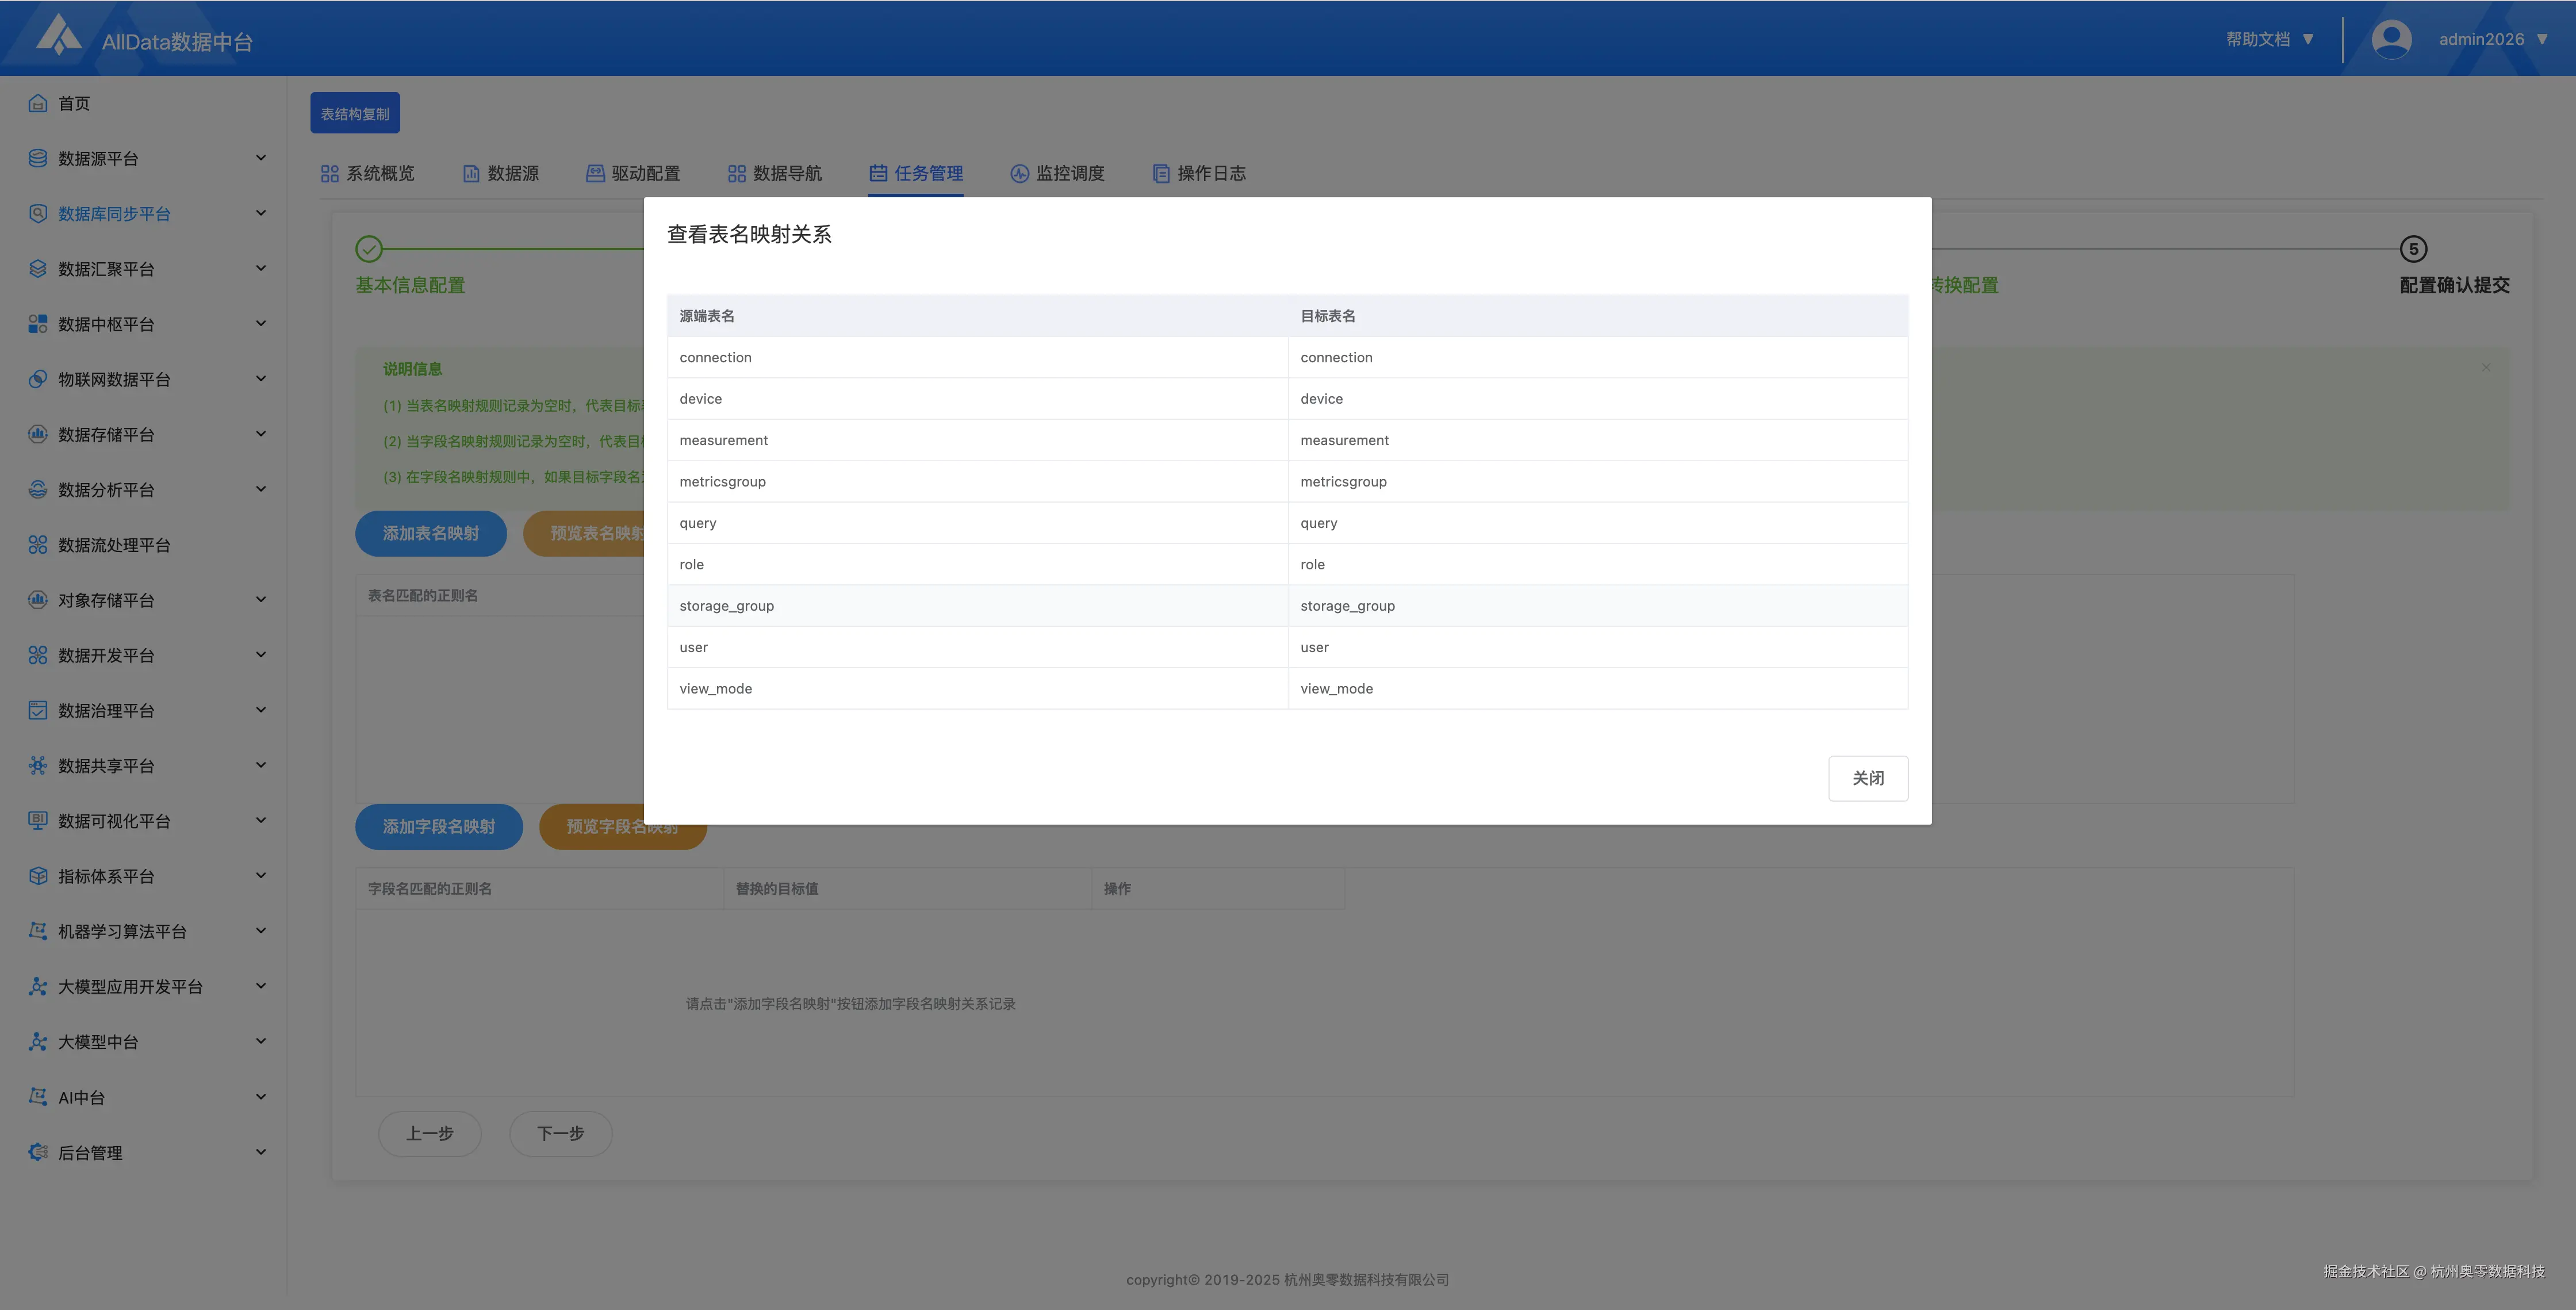Open the admin2026 account dropdown arrow
2576x1310 pixels.
click(2542, 39)
